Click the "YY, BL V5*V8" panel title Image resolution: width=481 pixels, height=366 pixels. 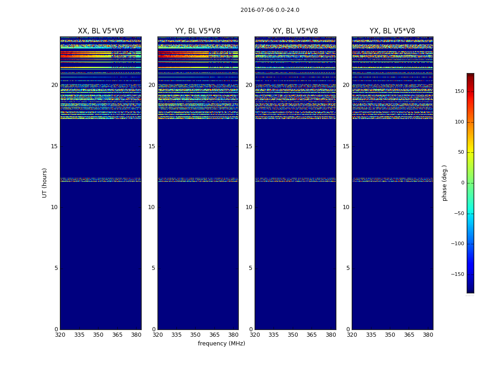coord(198,31)
